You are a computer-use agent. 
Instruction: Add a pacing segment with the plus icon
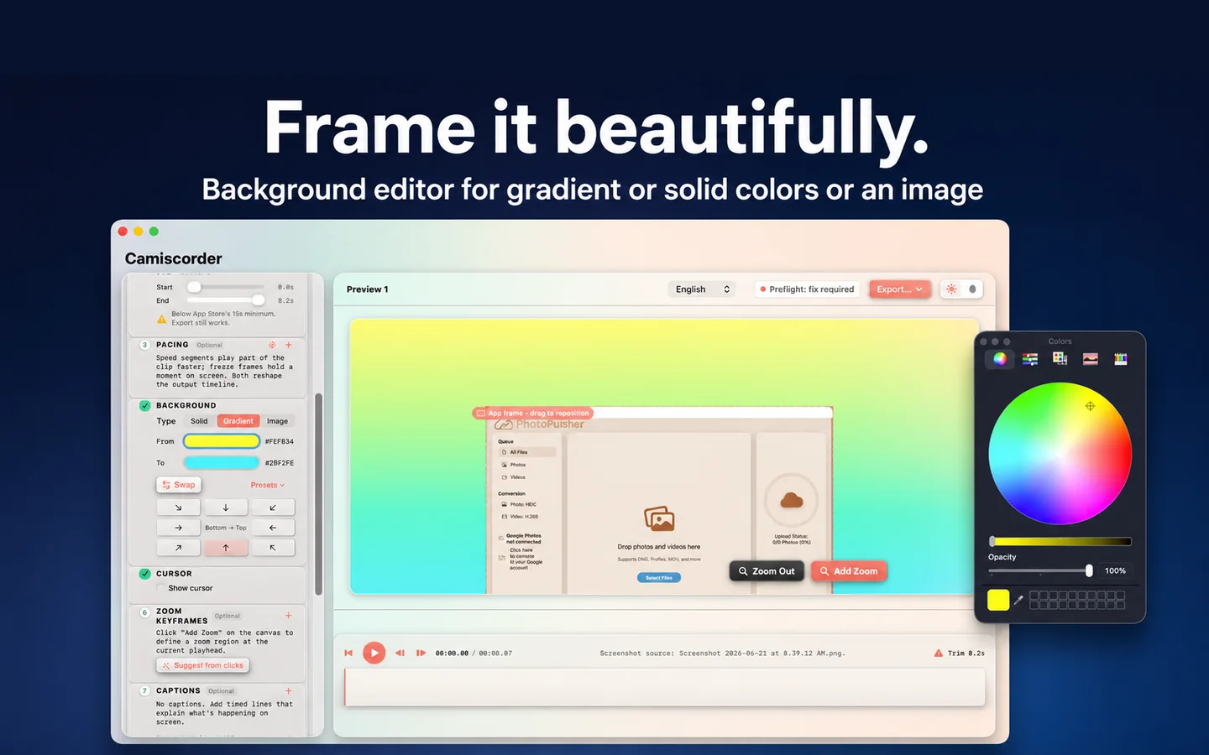[289, 345]
